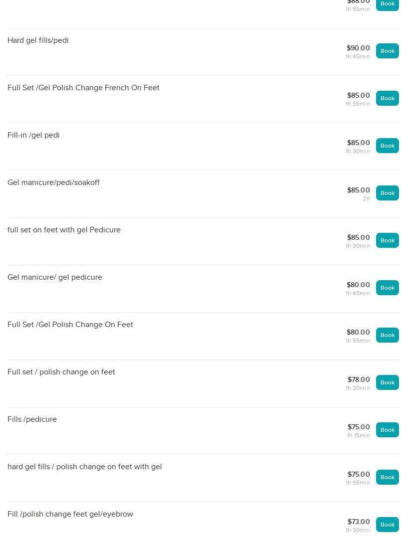Viewport: 401px width, 543px height.
Task: Click the $90.00 price for Hard gel fills
Action: point(358,48)
